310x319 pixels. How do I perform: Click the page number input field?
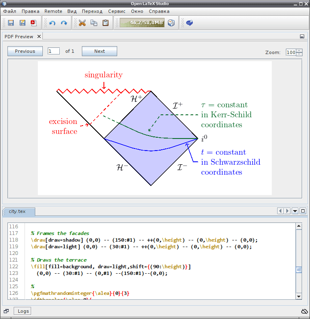[54, 51]
